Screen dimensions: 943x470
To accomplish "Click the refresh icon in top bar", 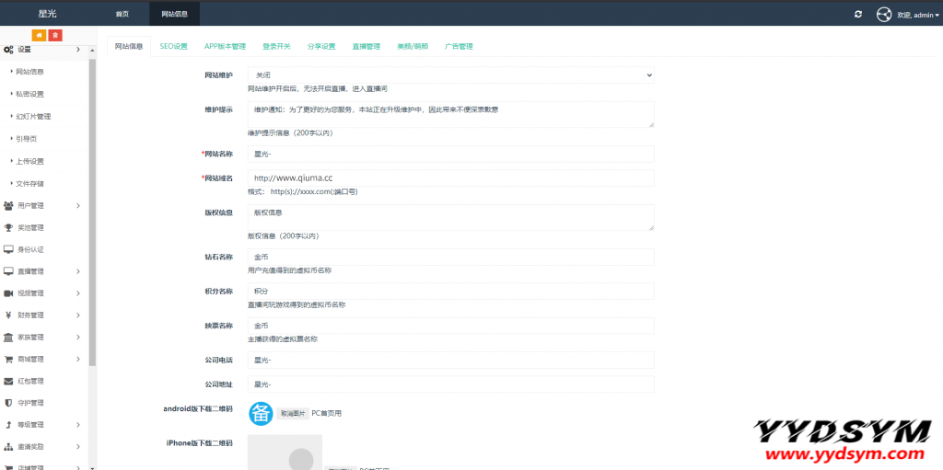I will [x=858, y=15].
